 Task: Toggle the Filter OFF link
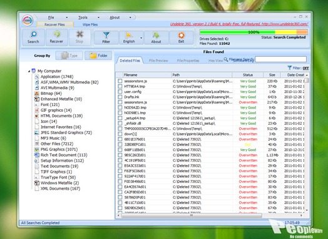305,68
